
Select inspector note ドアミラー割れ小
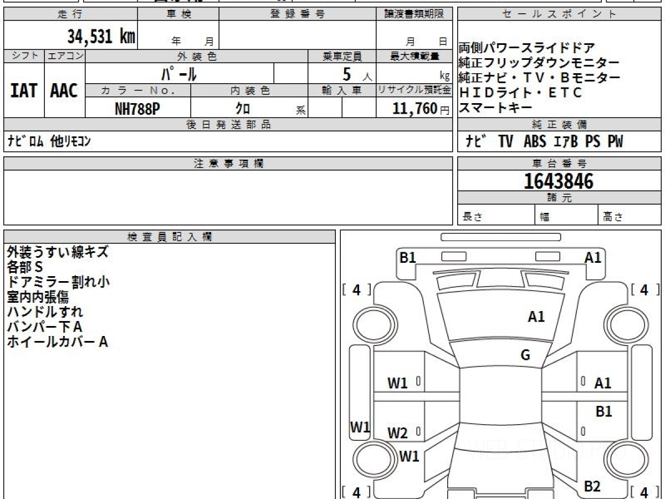point(58,282)
